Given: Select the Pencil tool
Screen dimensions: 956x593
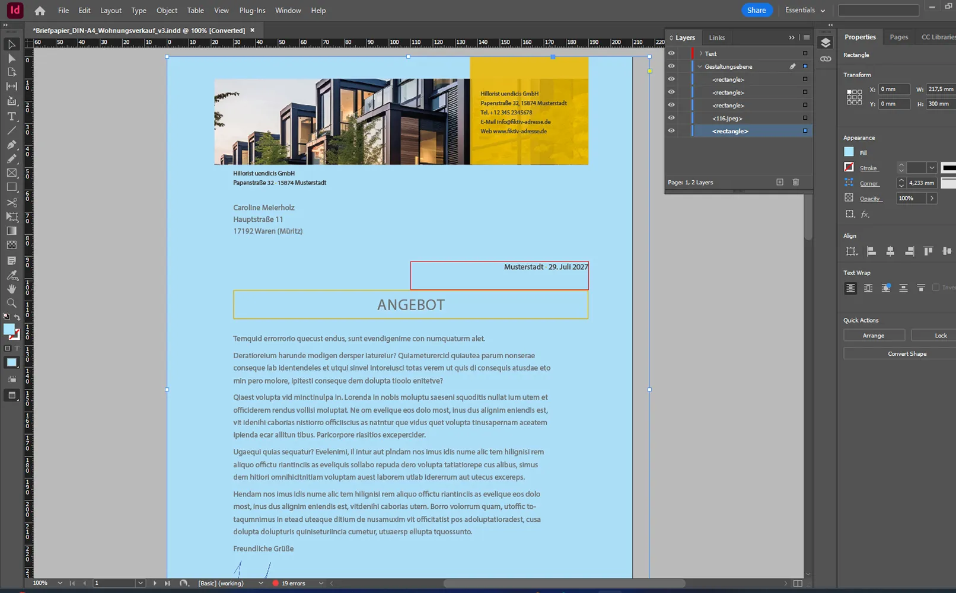Looking at the screenshot, I should [11, 159].
